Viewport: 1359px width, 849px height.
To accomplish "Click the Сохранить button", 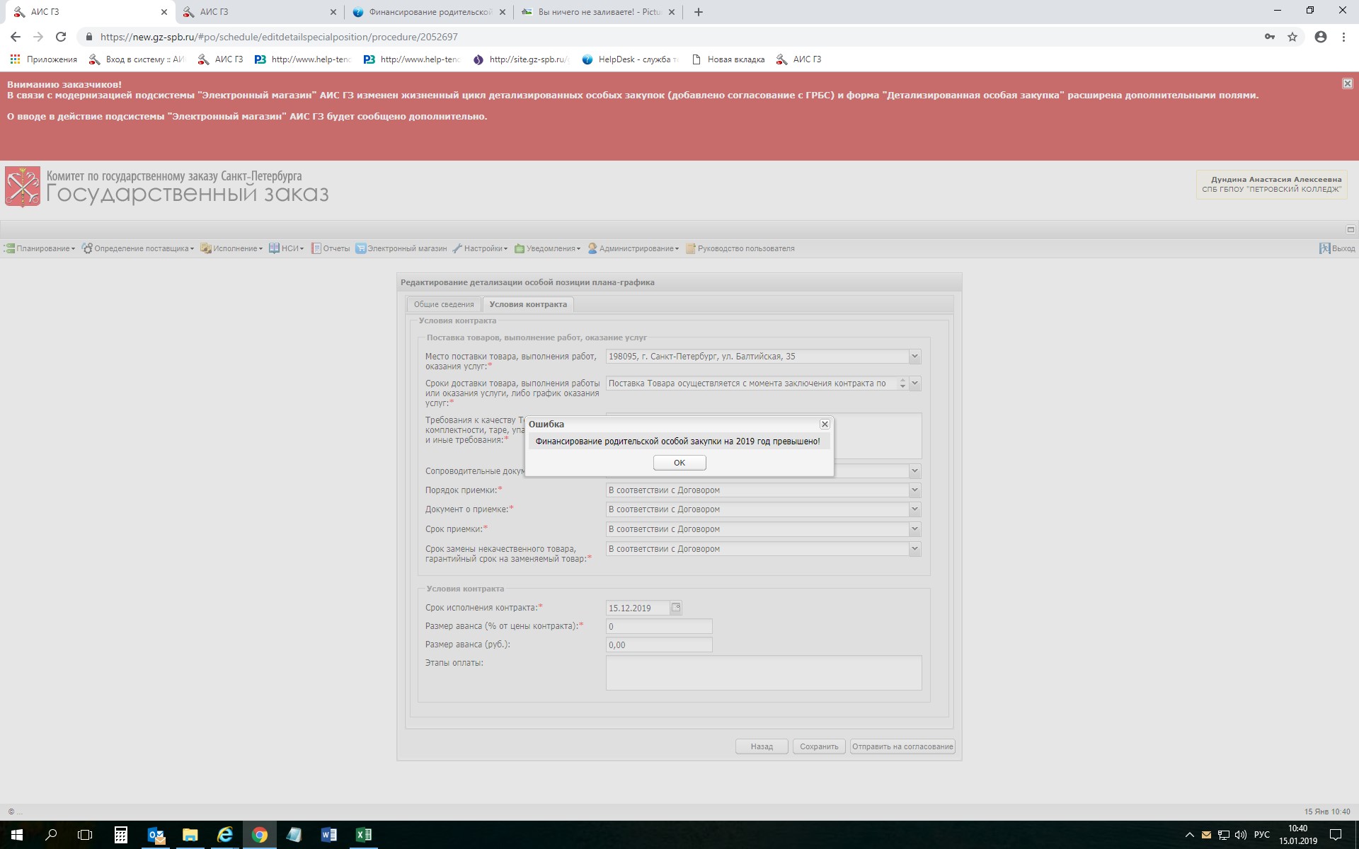I will (818, 746).
